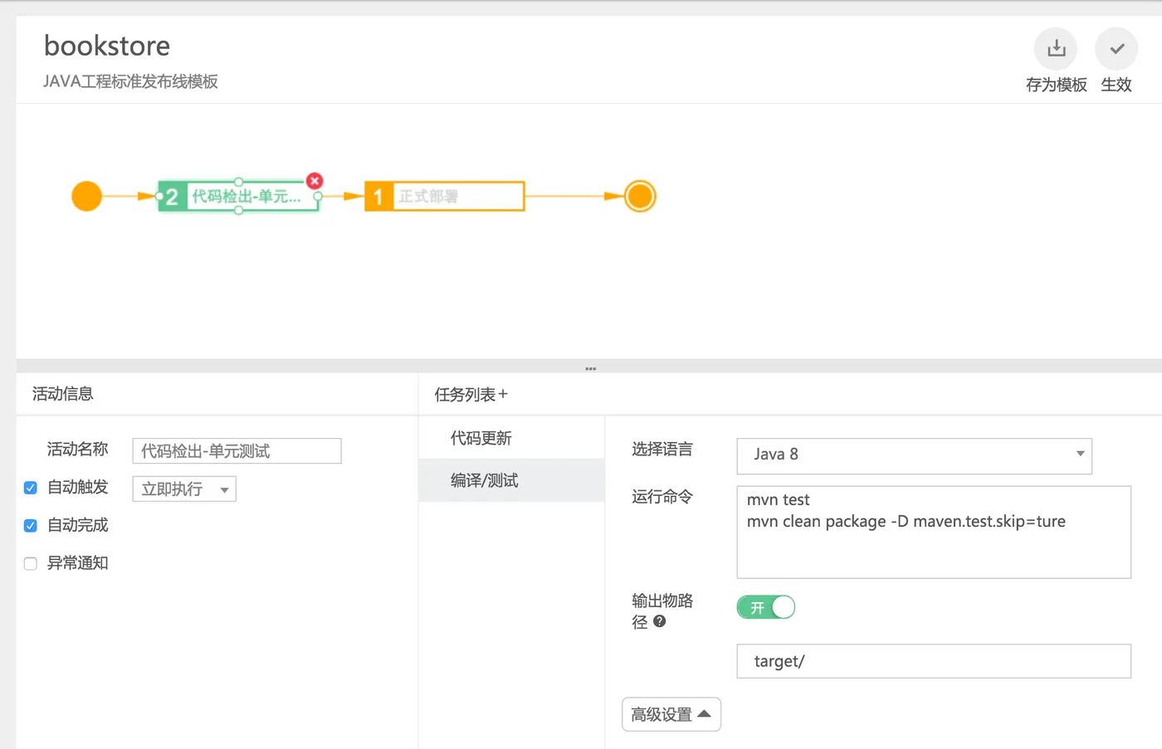This screenshot has height=749, width=1162.
Task: Open the 立即执行 trigger dropdown
Action: click(184, 489)
